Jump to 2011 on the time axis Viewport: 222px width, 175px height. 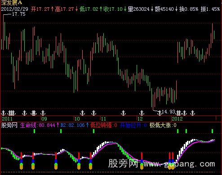coord(7,119)
